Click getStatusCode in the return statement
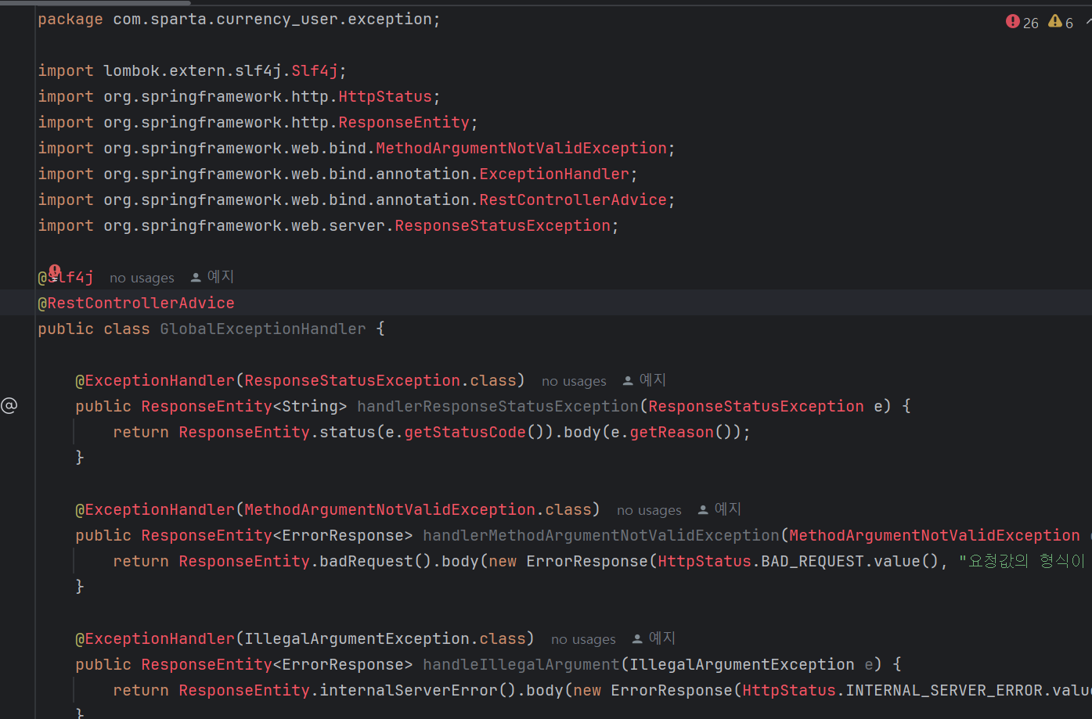 465,432
